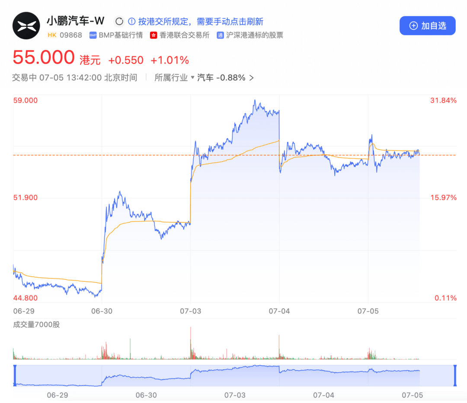Click BMP基础行情 label
Viewport: 467px width, 403px height.
tap(121, 35)
